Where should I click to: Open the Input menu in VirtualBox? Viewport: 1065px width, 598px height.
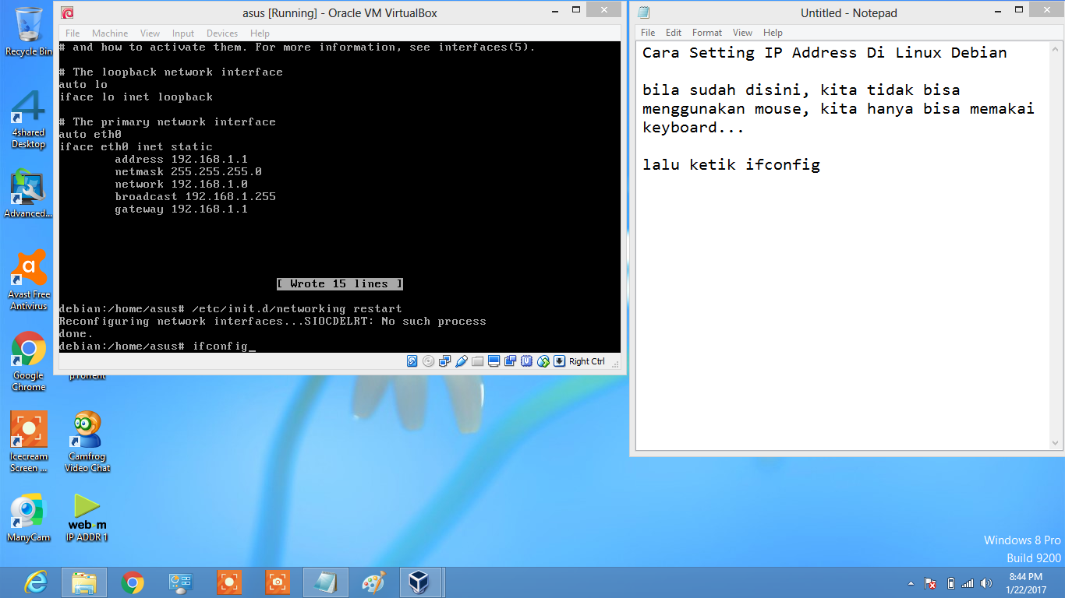click(182, 33)
